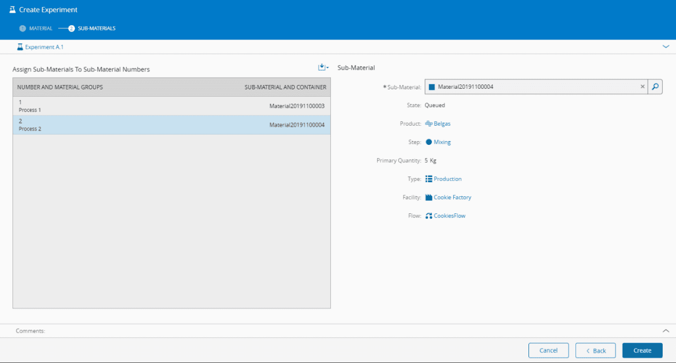Clear the Sub-Material field with X icon

click(642, 87)
